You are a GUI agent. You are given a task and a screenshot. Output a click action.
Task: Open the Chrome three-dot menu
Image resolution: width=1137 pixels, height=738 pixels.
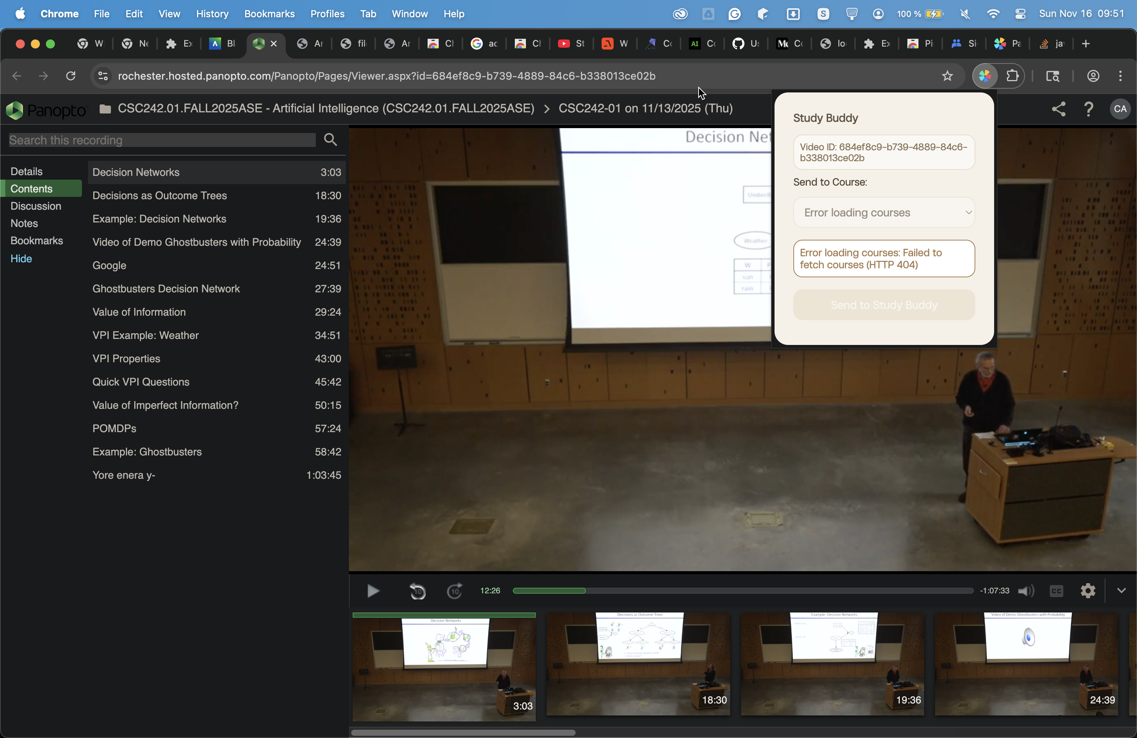click(1120, 76)
